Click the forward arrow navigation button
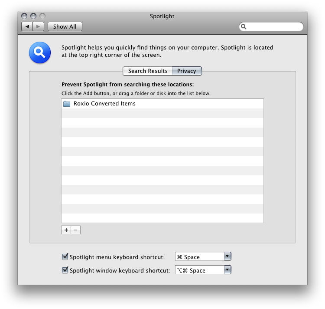Viewport: 325px width, 309px height. coord(38,26)
